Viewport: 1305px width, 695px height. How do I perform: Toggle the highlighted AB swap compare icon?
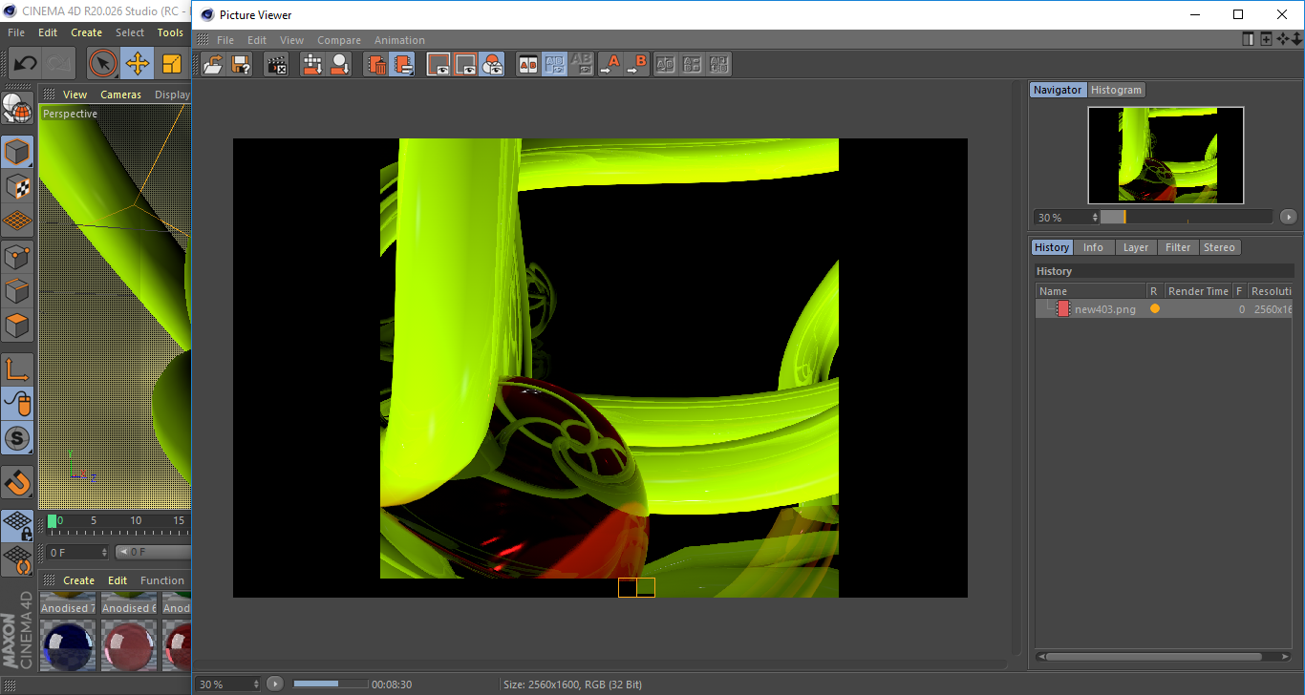pyautogui.click(x=554, y=65)
